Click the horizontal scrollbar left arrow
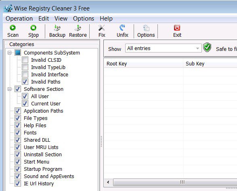The width and height of the screenshot is (237, 191). [108, 182]
